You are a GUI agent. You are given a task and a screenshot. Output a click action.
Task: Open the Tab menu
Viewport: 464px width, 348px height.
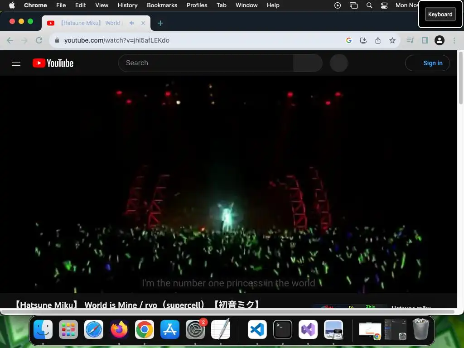[x=221, y=5]
